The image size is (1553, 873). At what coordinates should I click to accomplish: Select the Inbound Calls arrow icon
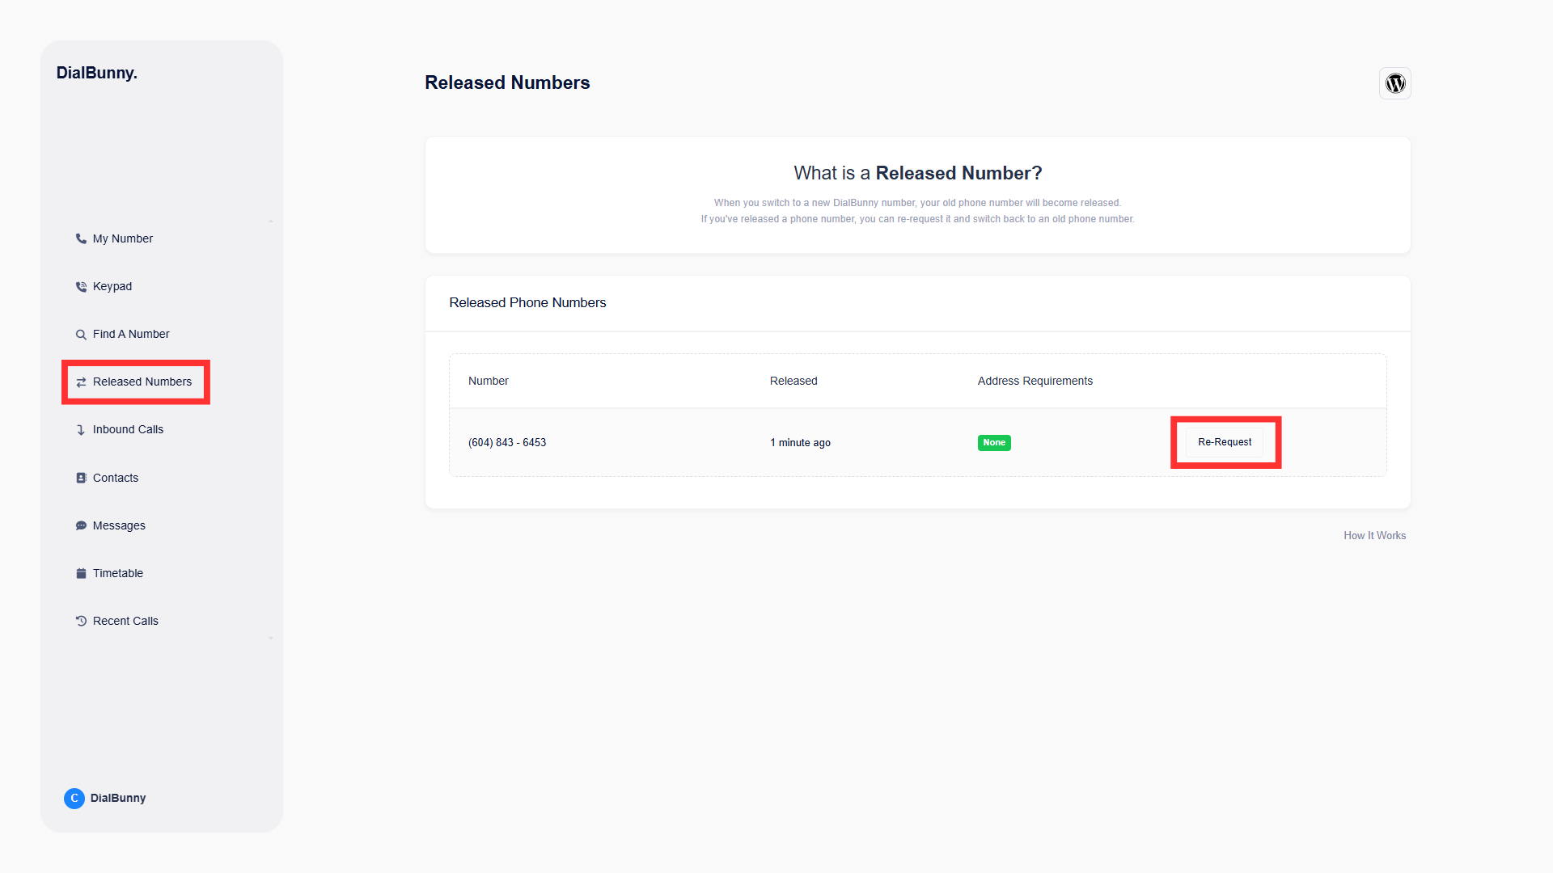(81, 429)
